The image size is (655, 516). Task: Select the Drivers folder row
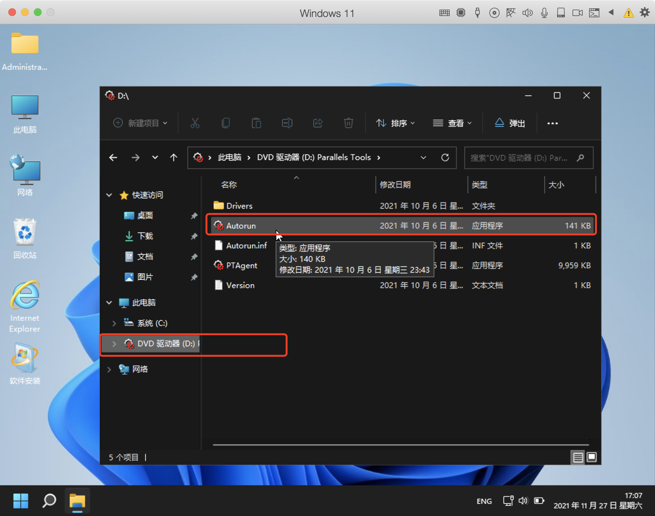point(402,206)
